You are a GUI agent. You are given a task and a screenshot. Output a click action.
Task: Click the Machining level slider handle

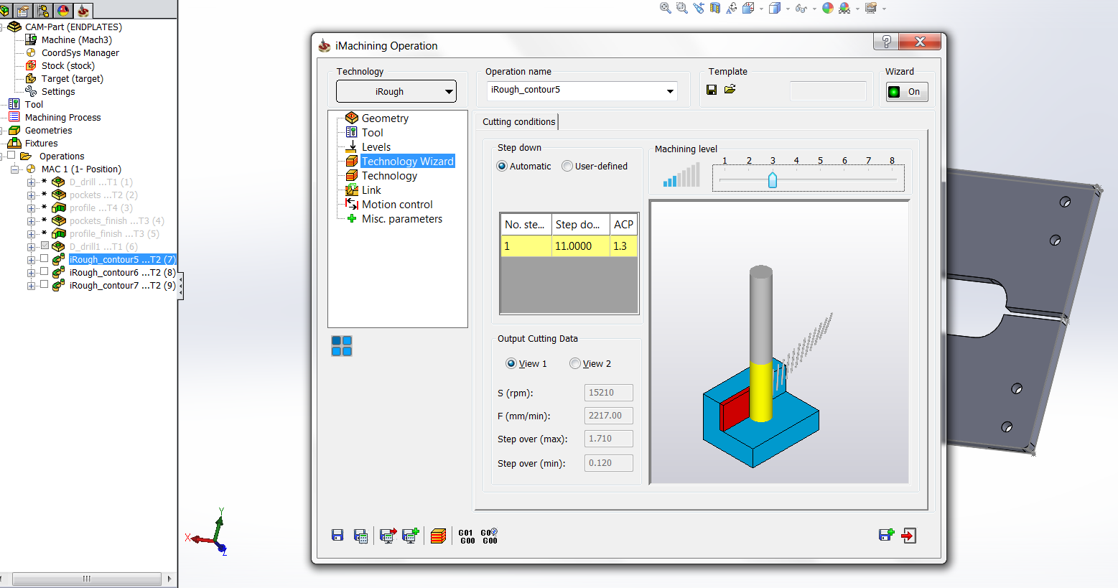tap(773, 179)
